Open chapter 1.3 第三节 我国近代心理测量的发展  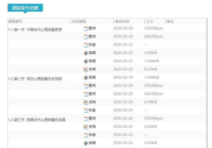click(x=37, y=120)
